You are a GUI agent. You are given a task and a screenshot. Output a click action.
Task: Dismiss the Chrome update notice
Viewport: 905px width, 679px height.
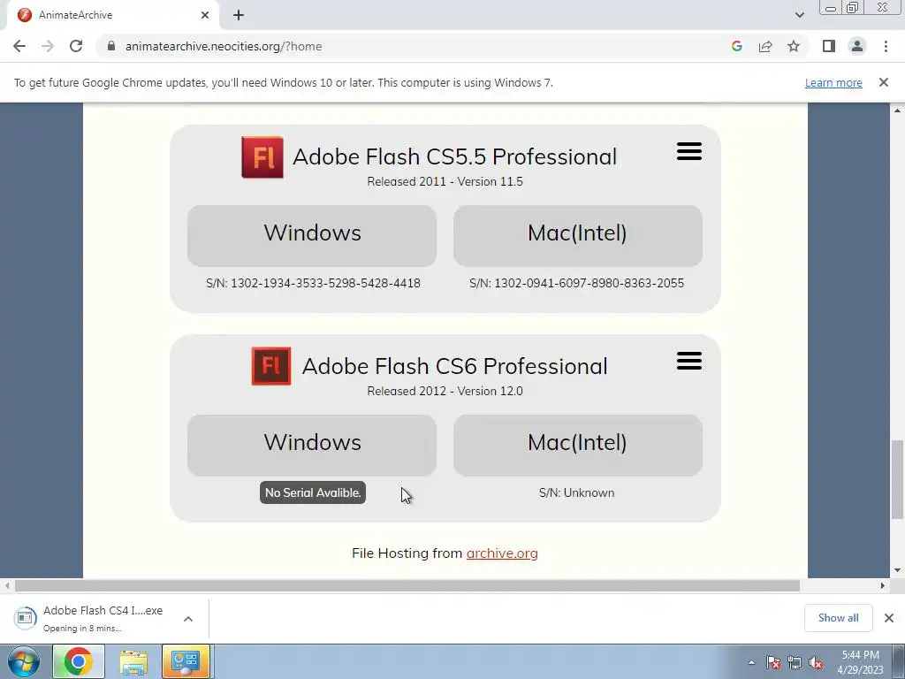[x=884, y=82]
